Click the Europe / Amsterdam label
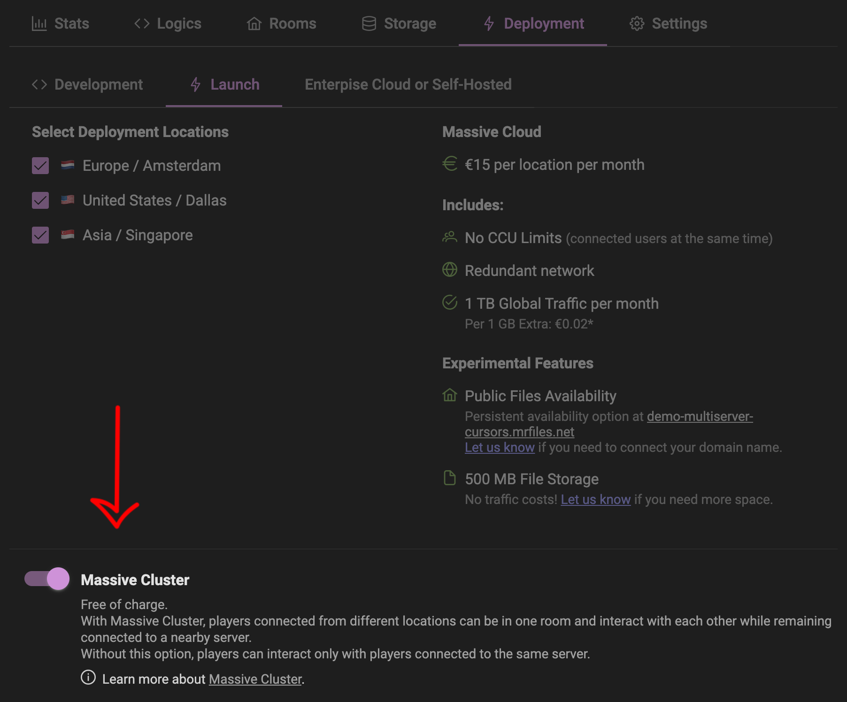Screen dimensions: 847x702 pyautogui.click(x=152, y=166)
